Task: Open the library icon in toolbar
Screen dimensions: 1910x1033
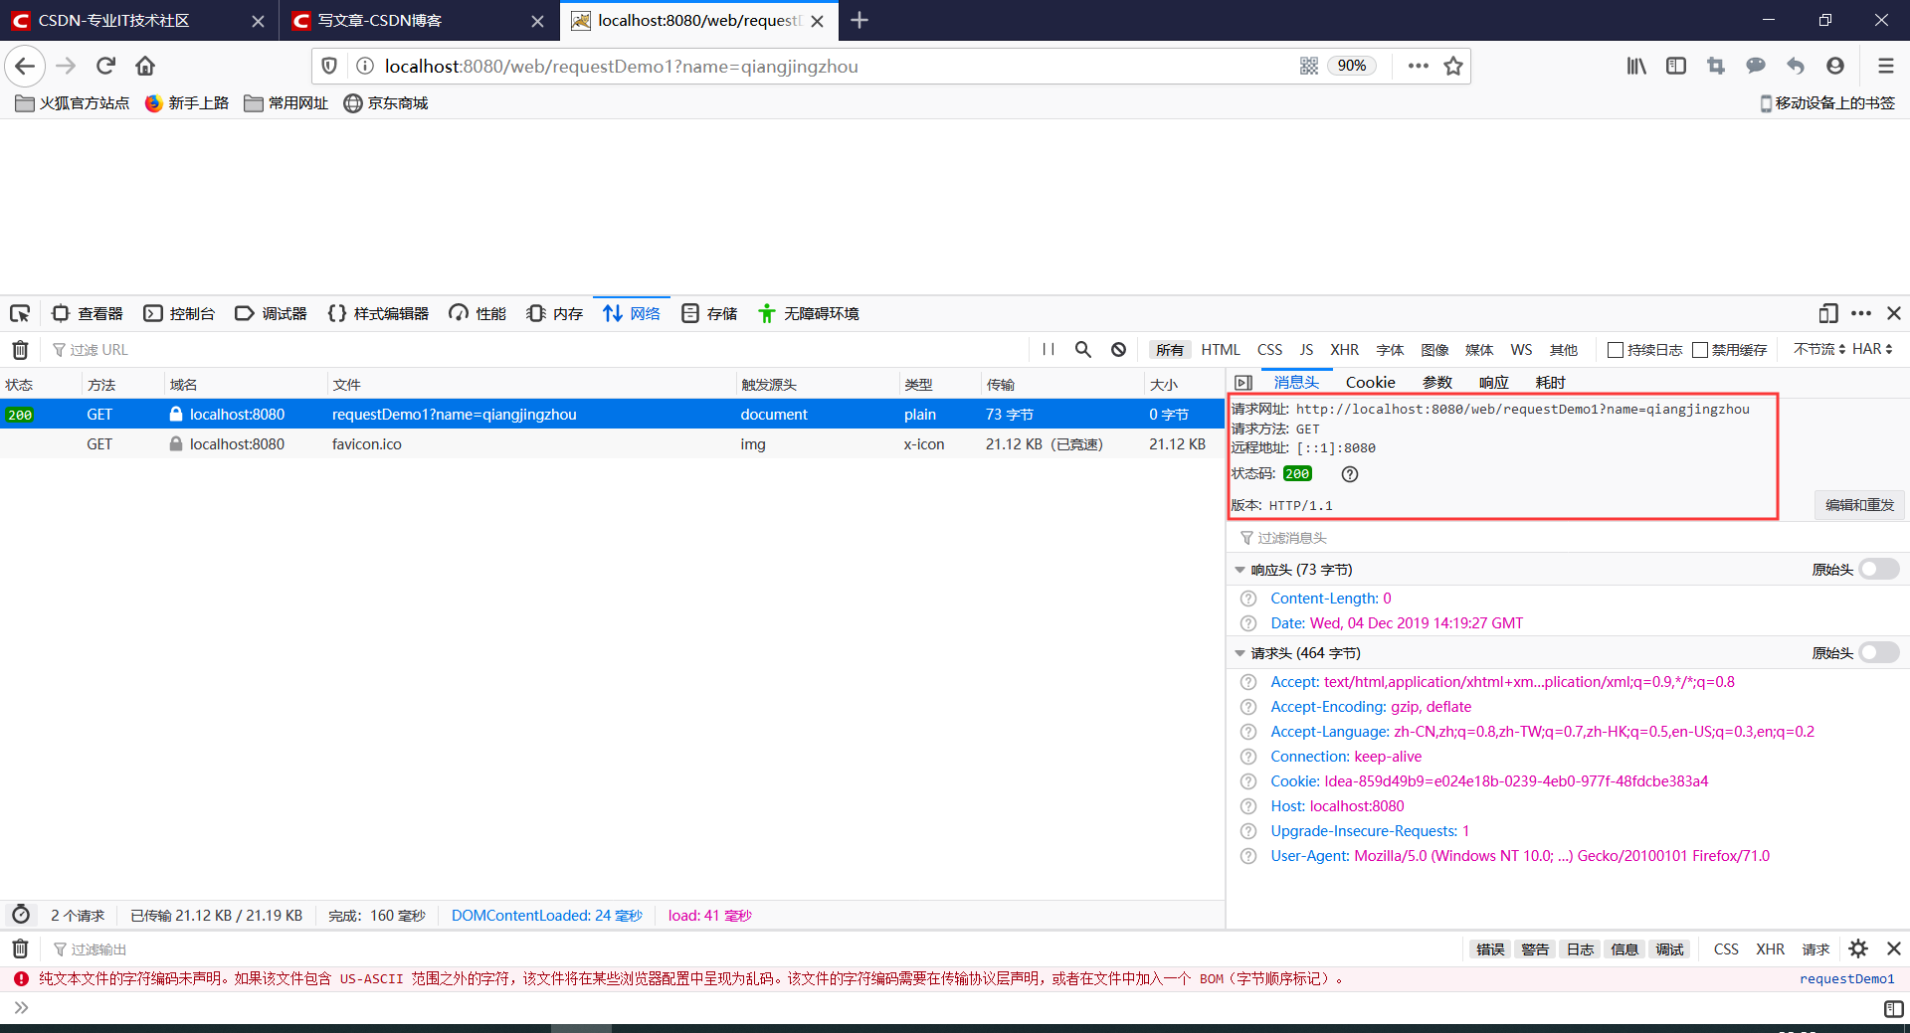Action: tap(1636, 66)
